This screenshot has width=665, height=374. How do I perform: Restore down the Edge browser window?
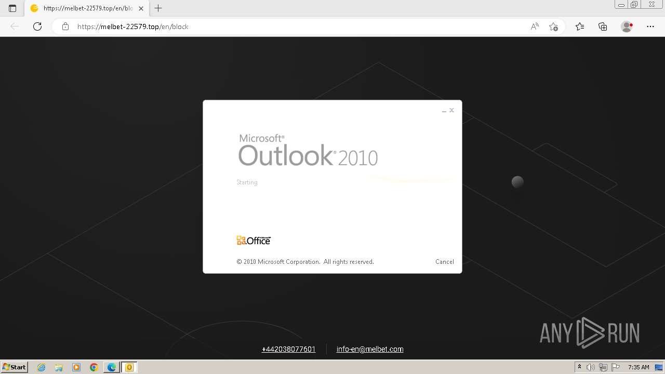[634, 5]
